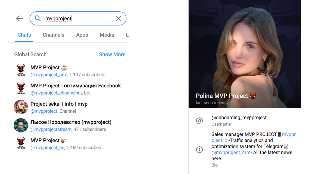315x174 pixels.
Task: Open the Apps tab
Action: [82, 35]
